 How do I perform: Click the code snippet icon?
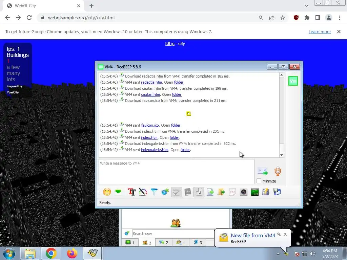click(232, 192)
